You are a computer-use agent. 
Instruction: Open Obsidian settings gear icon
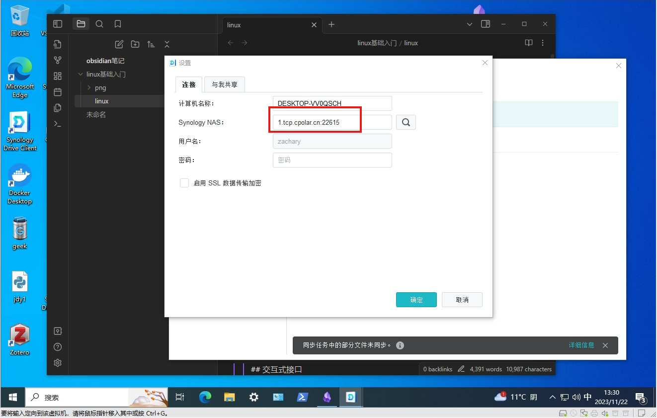click(x=58, y=363)
